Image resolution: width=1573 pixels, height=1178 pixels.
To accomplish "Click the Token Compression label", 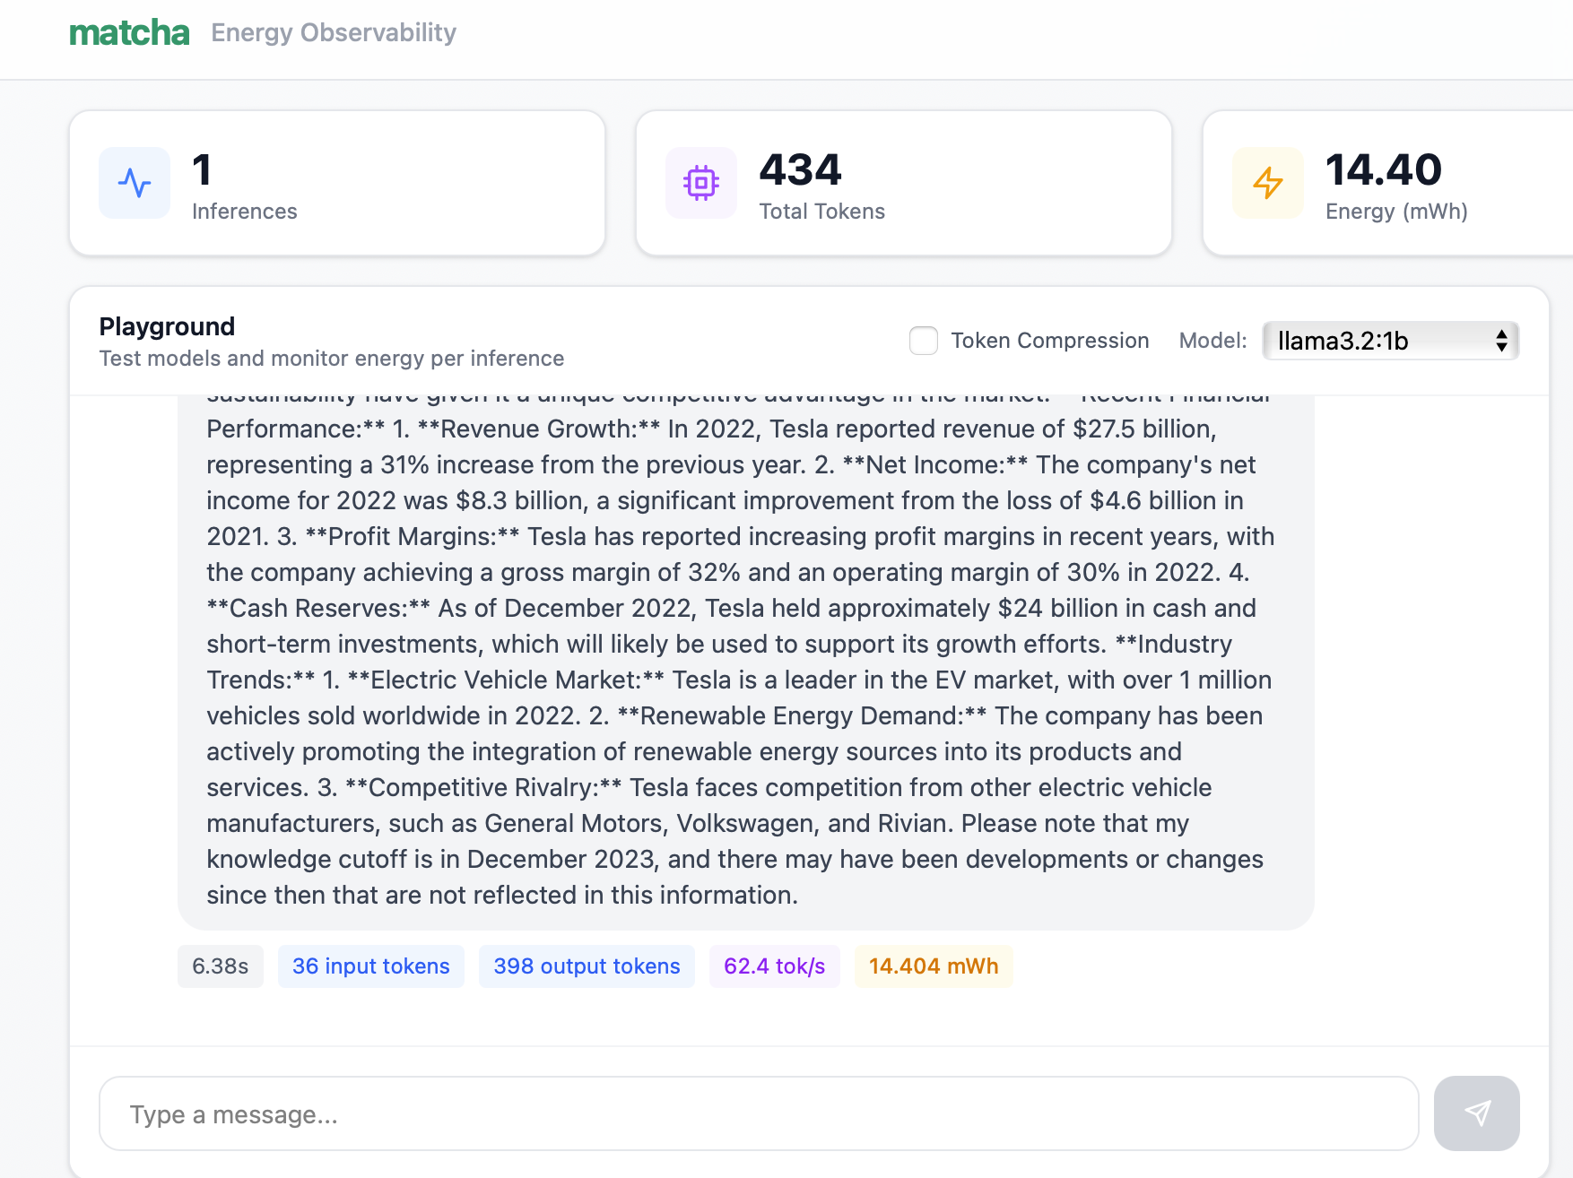I will (x=1049, y=341).
